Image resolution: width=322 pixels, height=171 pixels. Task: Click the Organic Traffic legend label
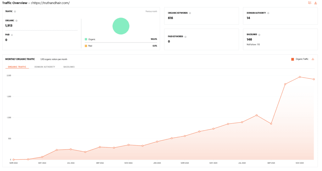(x=302, y=59)
